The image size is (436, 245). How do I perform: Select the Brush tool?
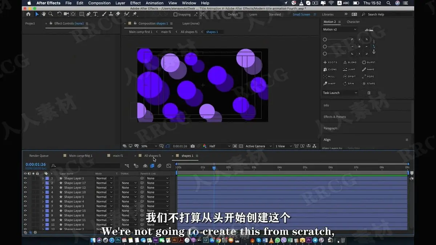(104, 14)
